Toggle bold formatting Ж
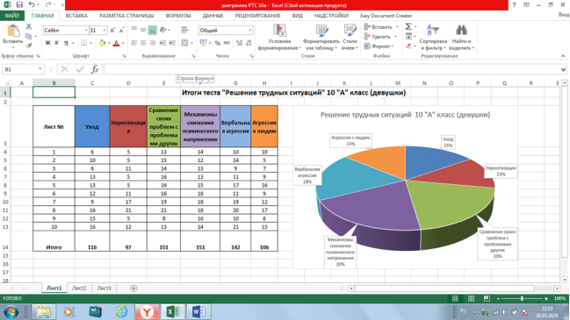 click(x=47, y=43)
